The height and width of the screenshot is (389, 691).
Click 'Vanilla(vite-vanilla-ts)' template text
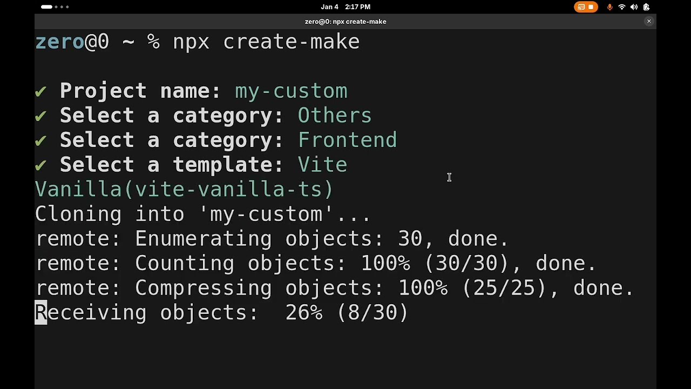(x=184, y=190)
